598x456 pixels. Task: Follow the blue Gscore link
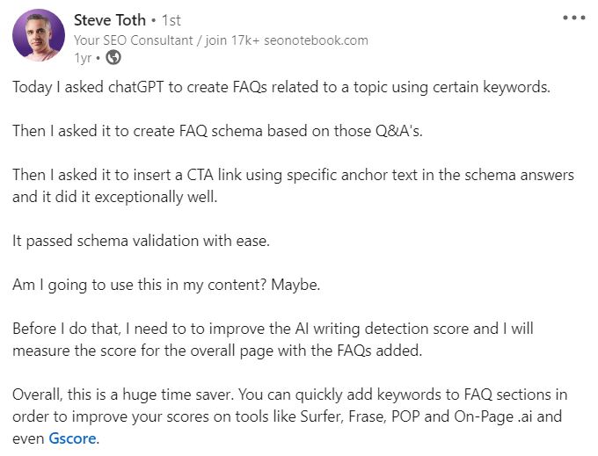(72, 438)
